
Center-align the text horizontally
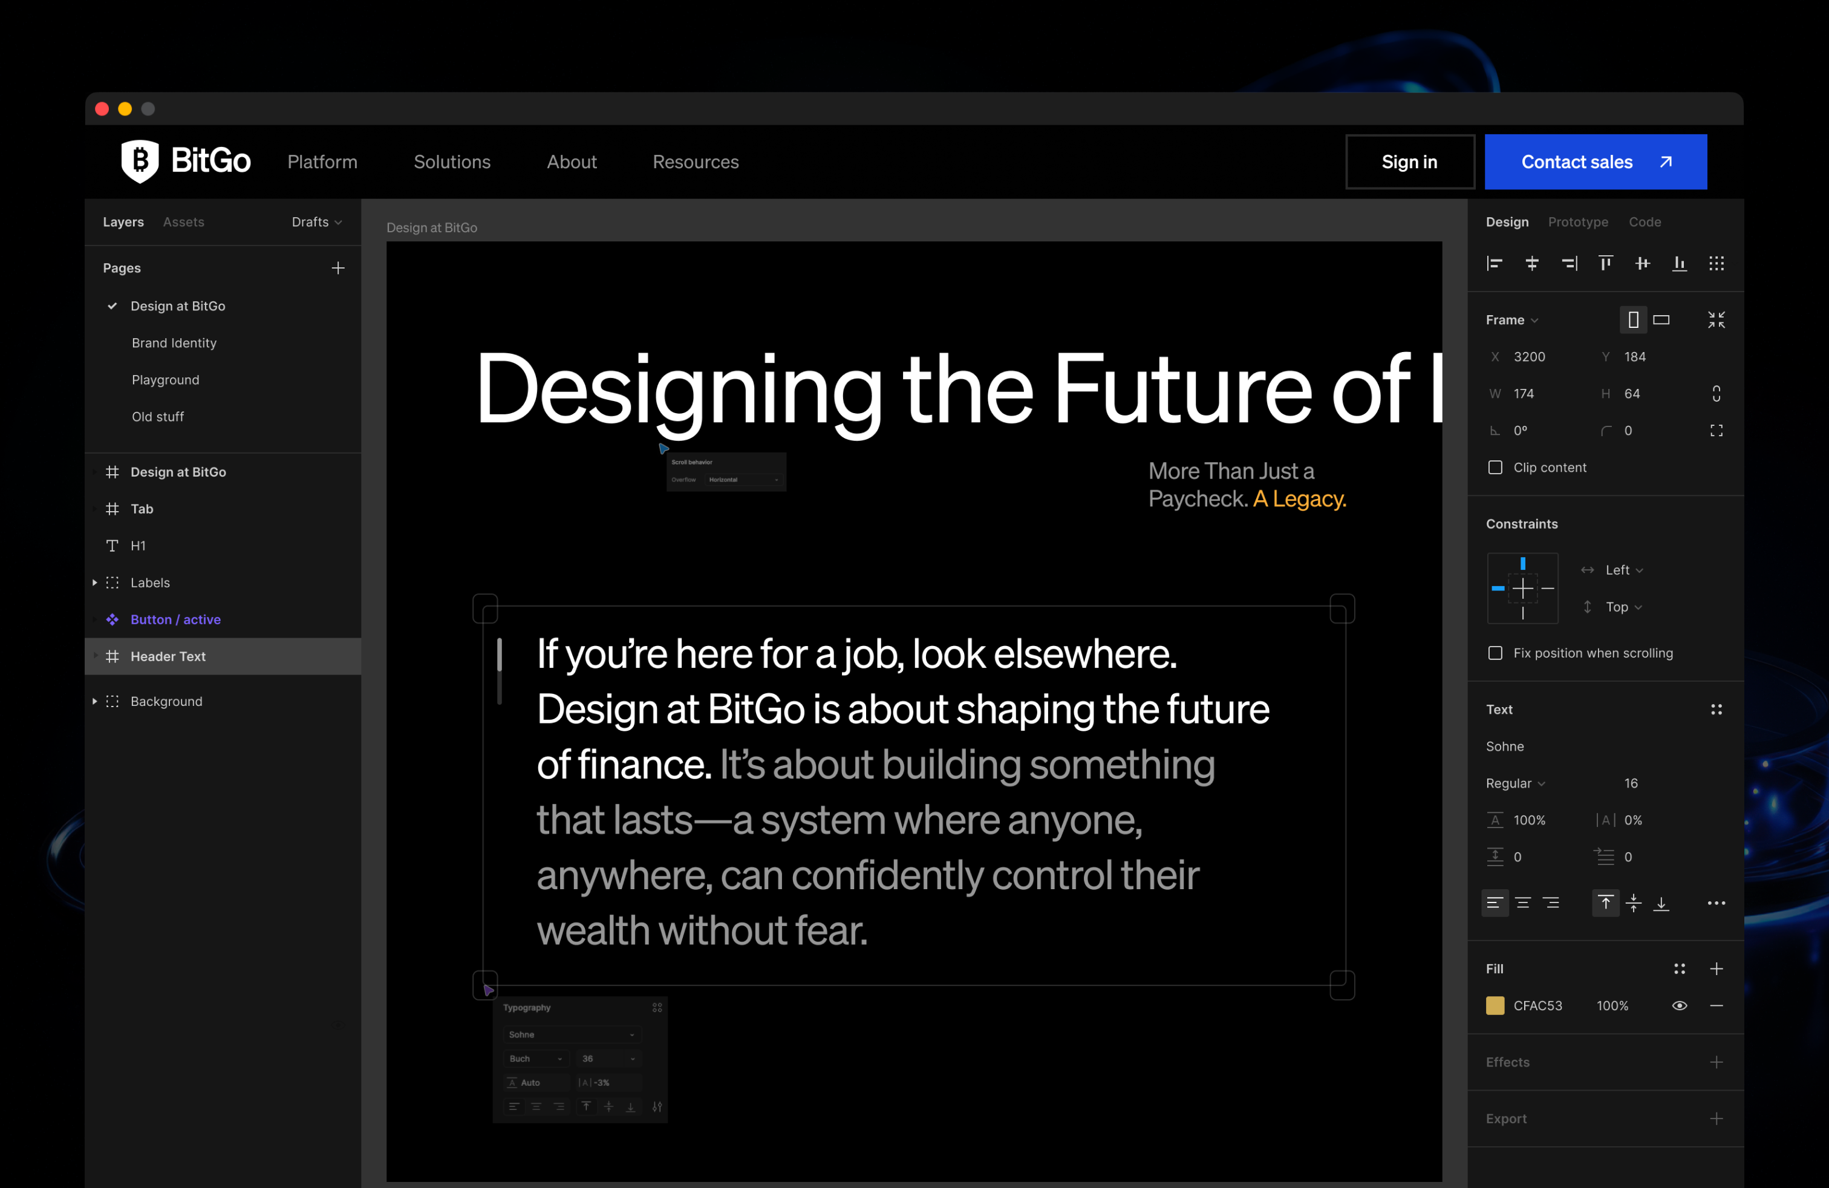pyautogui.click(x=1522, y=903)
